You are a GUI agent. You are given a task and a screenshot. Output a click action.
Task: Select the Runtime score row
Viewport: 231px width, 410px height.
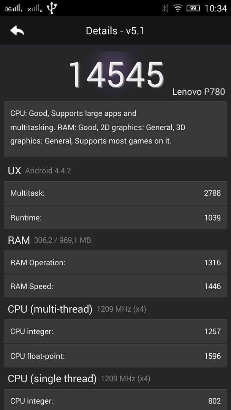click(x=115, y=217)
